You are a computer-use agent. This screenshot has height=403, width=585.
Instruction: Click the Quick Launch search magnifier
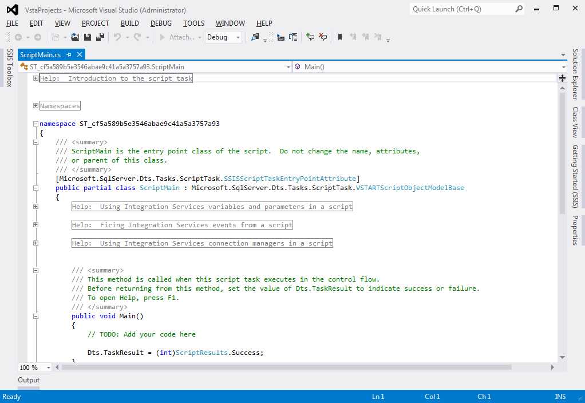tap(519, 9)
